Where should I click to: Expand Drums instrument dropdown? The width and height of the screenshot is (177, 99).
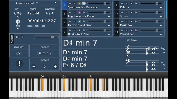[x=161, y=16]
